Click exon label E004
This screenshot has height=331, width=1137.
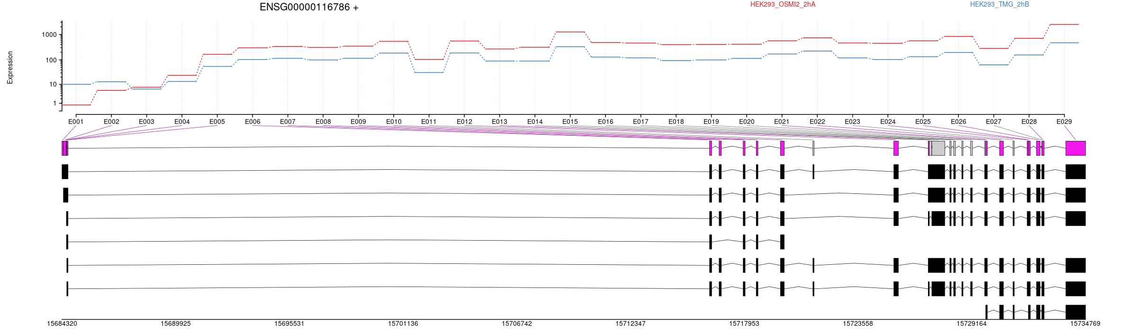point(182,122)
